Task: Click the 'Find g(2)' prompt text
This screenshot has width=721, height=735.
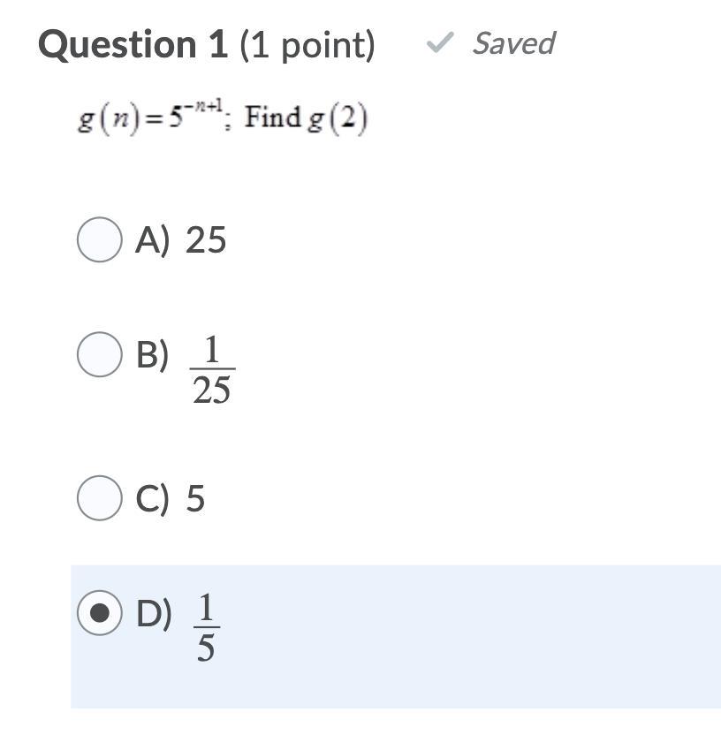Action: (306, 117)
